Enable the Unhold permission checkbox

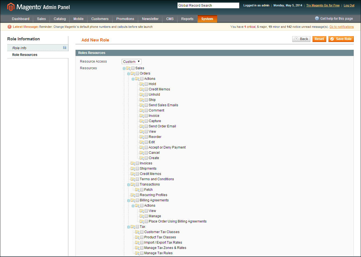point(146,95)
